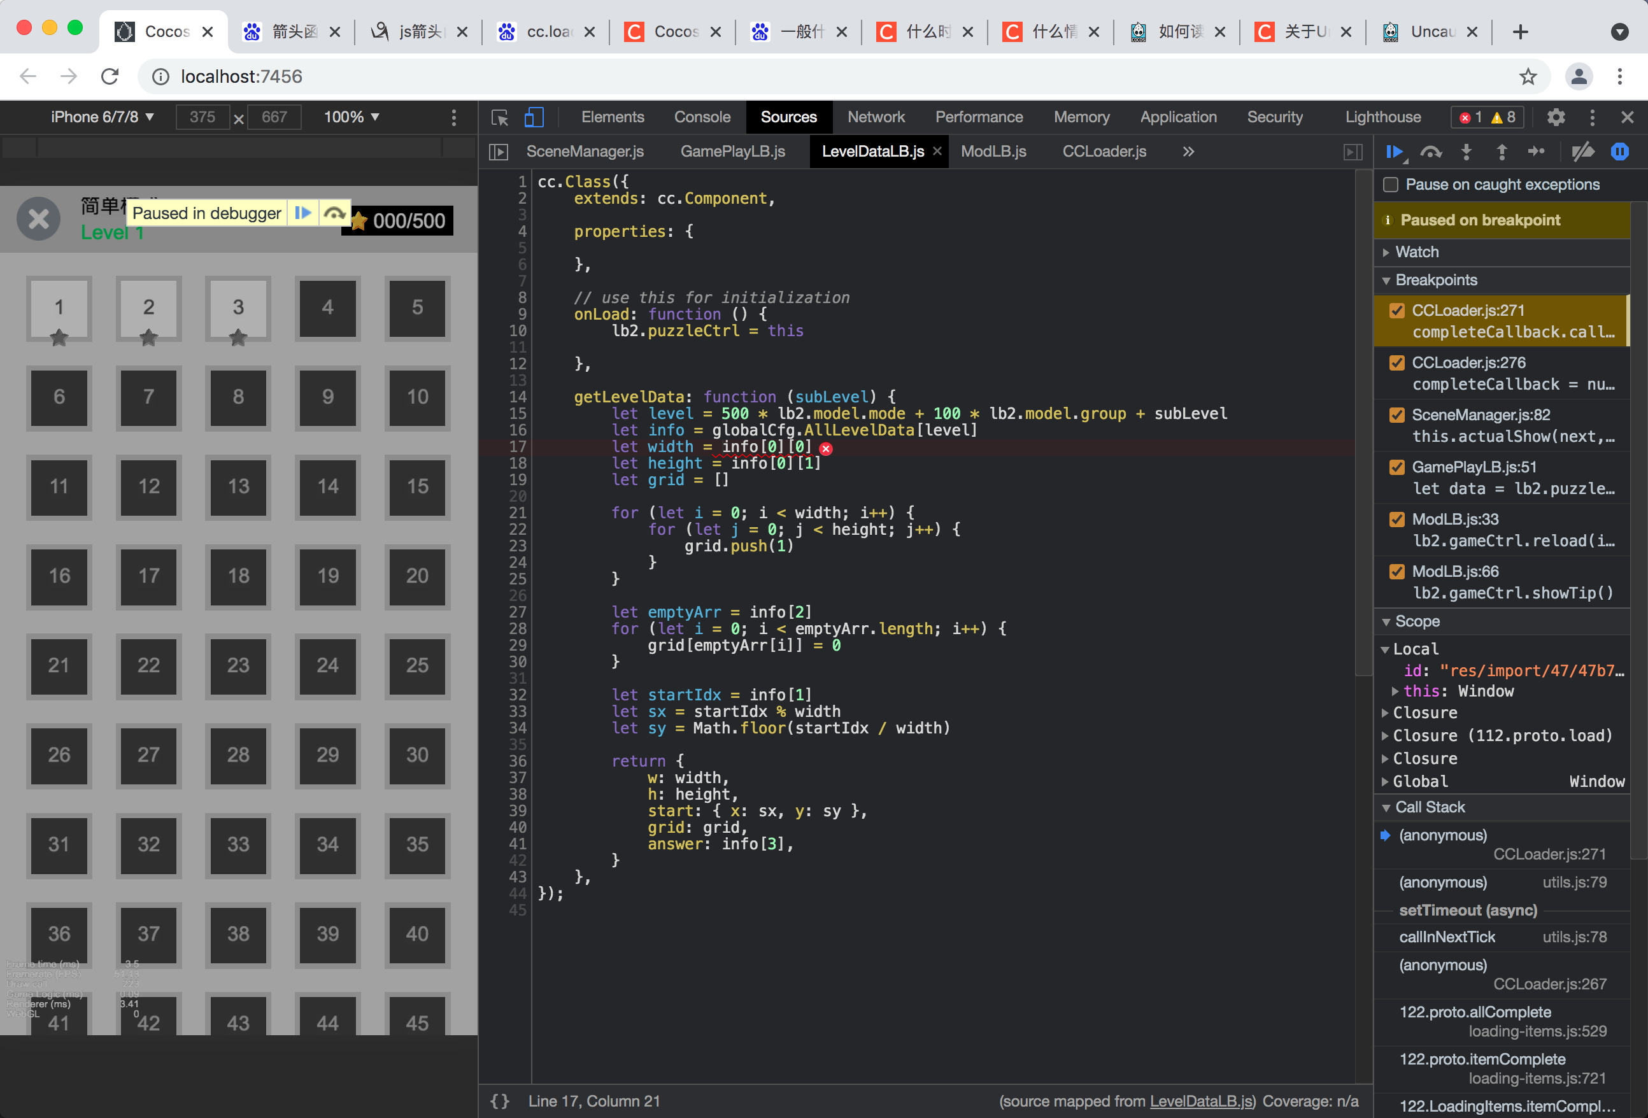1648x1118 pixels.
Task: Uncheck the CCLoader.js:276 breakpoint
Action: click(1397, 363)
